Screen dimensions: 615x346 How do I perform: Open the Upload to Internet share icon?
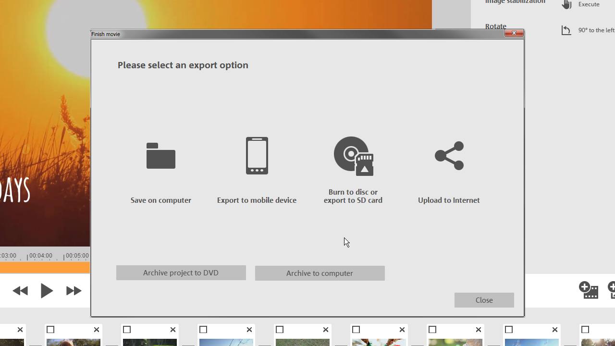point(449,156)
